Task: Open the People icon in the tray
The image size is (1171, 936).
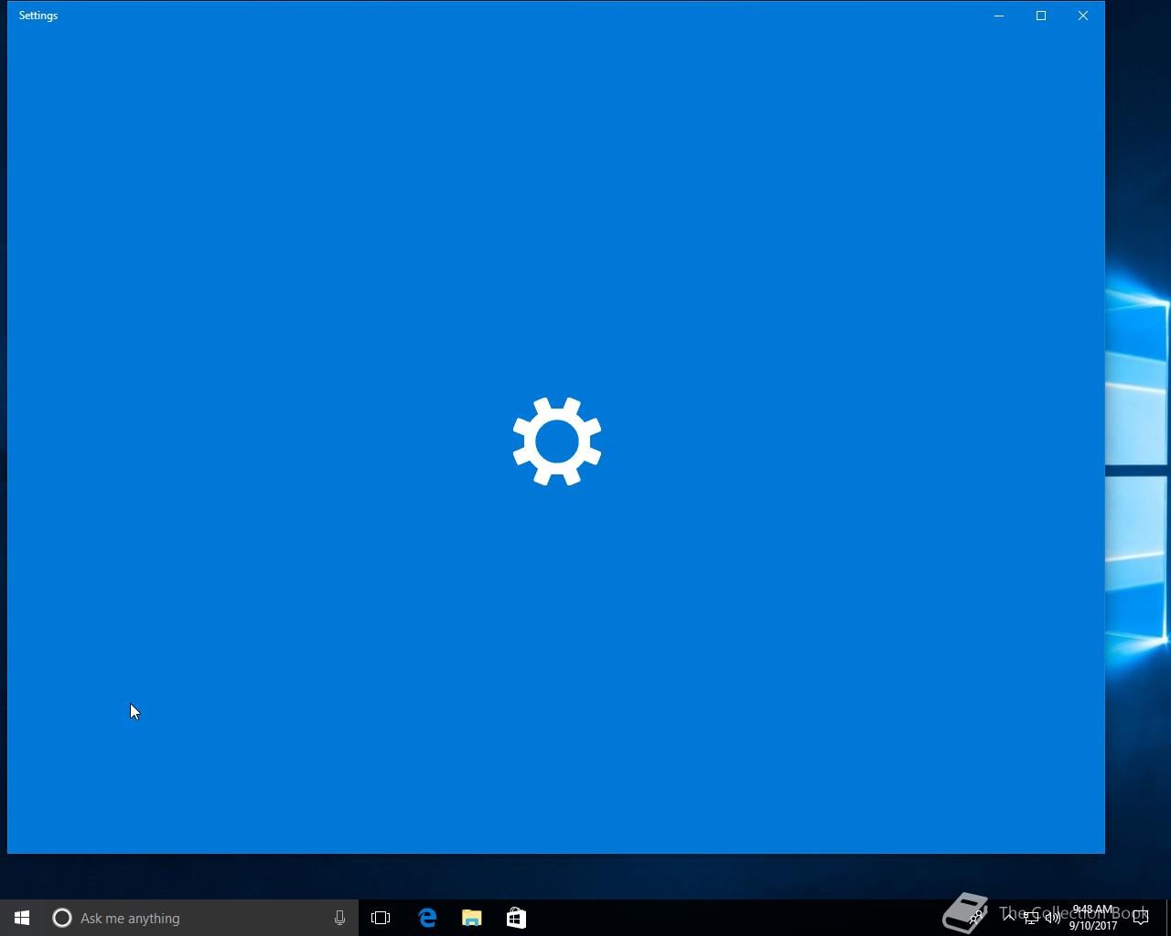Action: pos(977,918)
